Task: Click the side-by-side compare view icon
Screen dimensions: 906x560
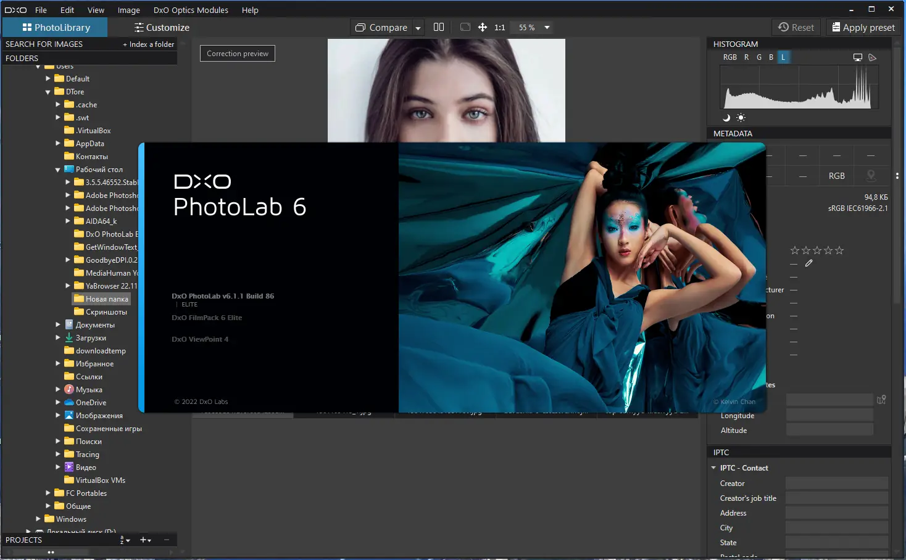Action: [439, 27]
